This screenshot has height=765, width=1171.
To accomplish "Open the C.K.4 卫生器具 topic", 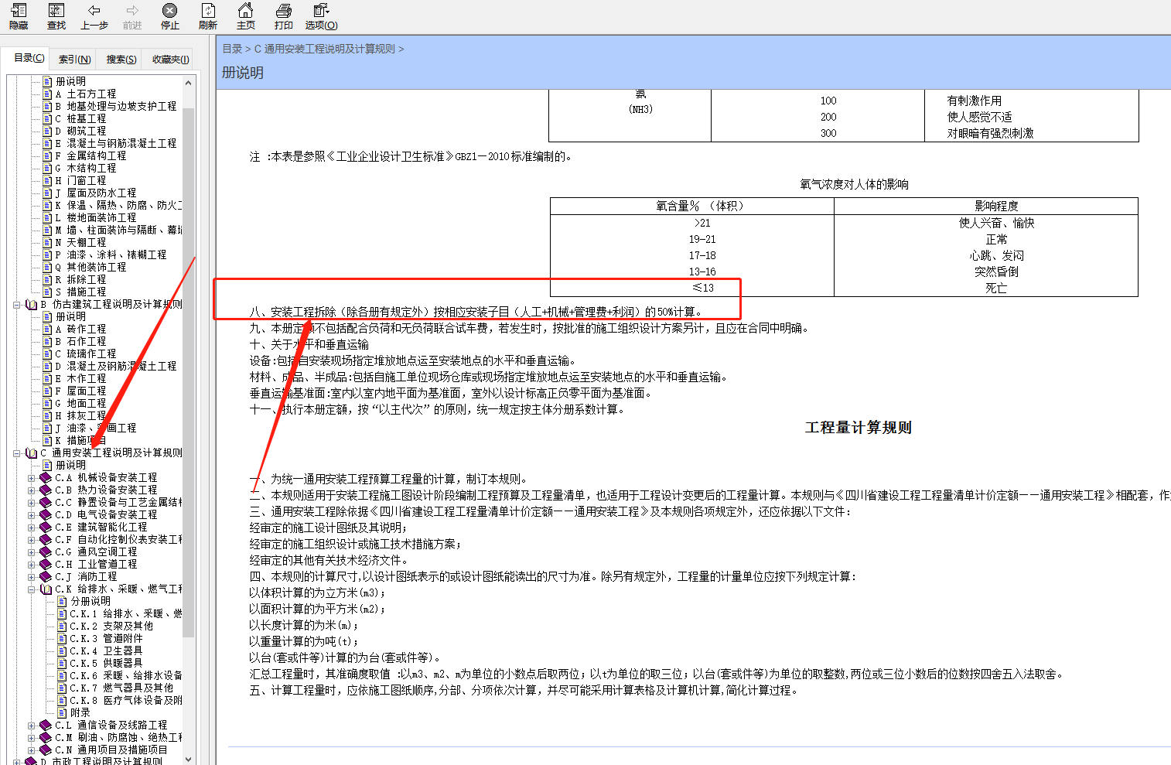I will click(x=106, y=651).
